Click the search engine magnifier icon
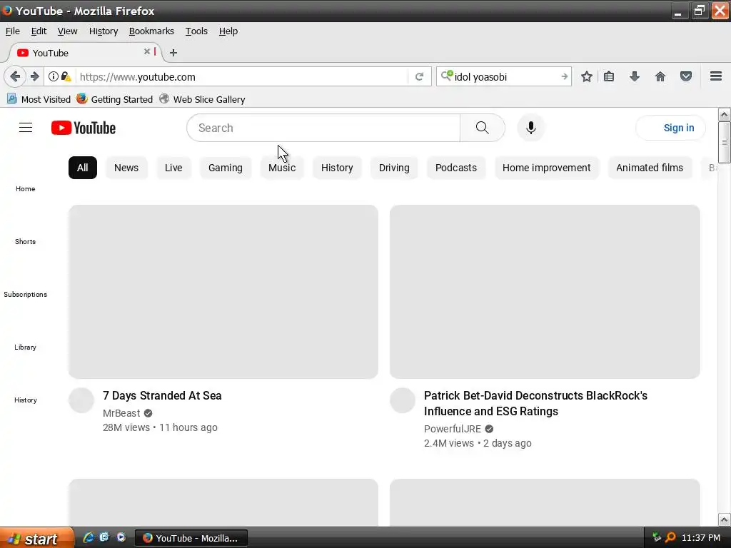The height and width of the screenshot is (548, 731). pos(446,76)
